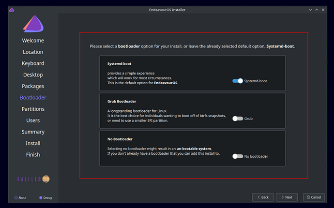Open the Packages step
Screen dimensions: 334x208
pos(33,86)
